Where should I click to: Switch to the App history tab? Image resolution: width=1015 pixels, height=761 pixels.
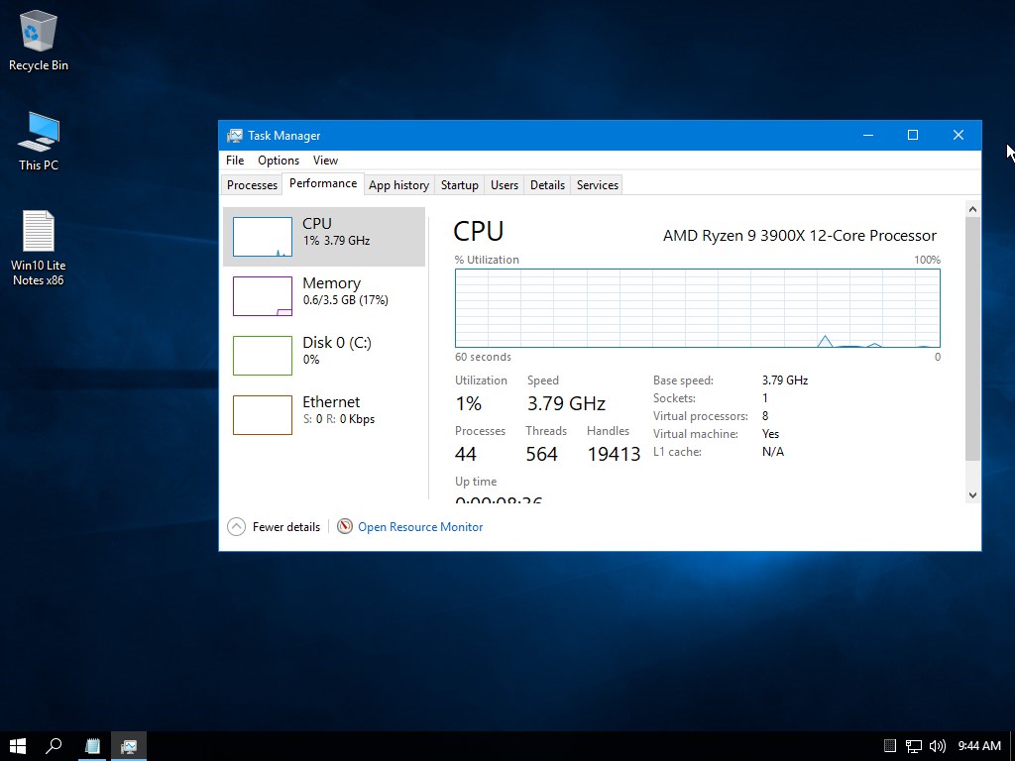pos(398,185)
